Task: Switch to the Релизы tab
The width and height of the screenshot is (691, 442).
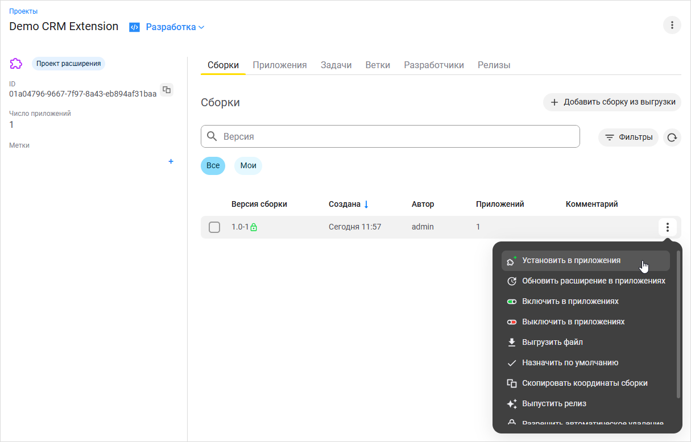Action: click(494, 65)
